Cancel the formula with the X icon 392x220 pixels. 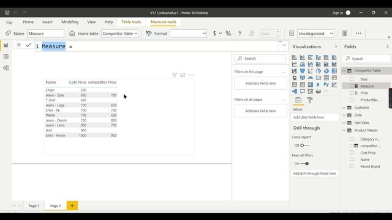click(19, 45)
